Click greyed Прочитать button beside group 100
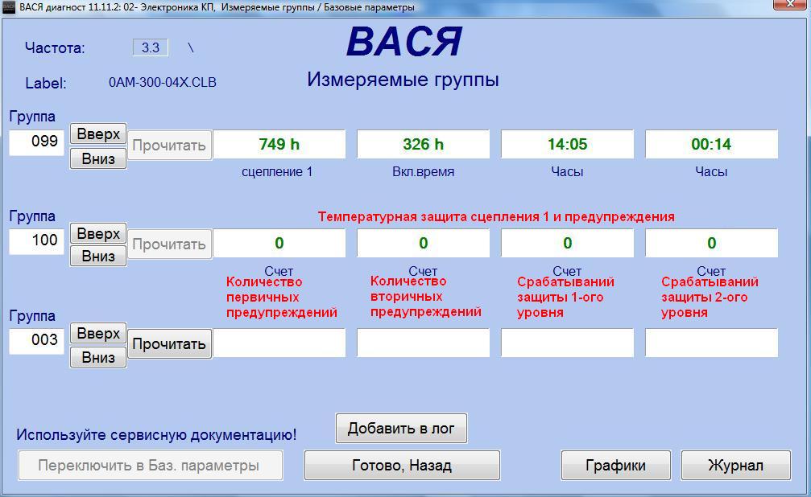811x497 pixels. tap(169, 244)
